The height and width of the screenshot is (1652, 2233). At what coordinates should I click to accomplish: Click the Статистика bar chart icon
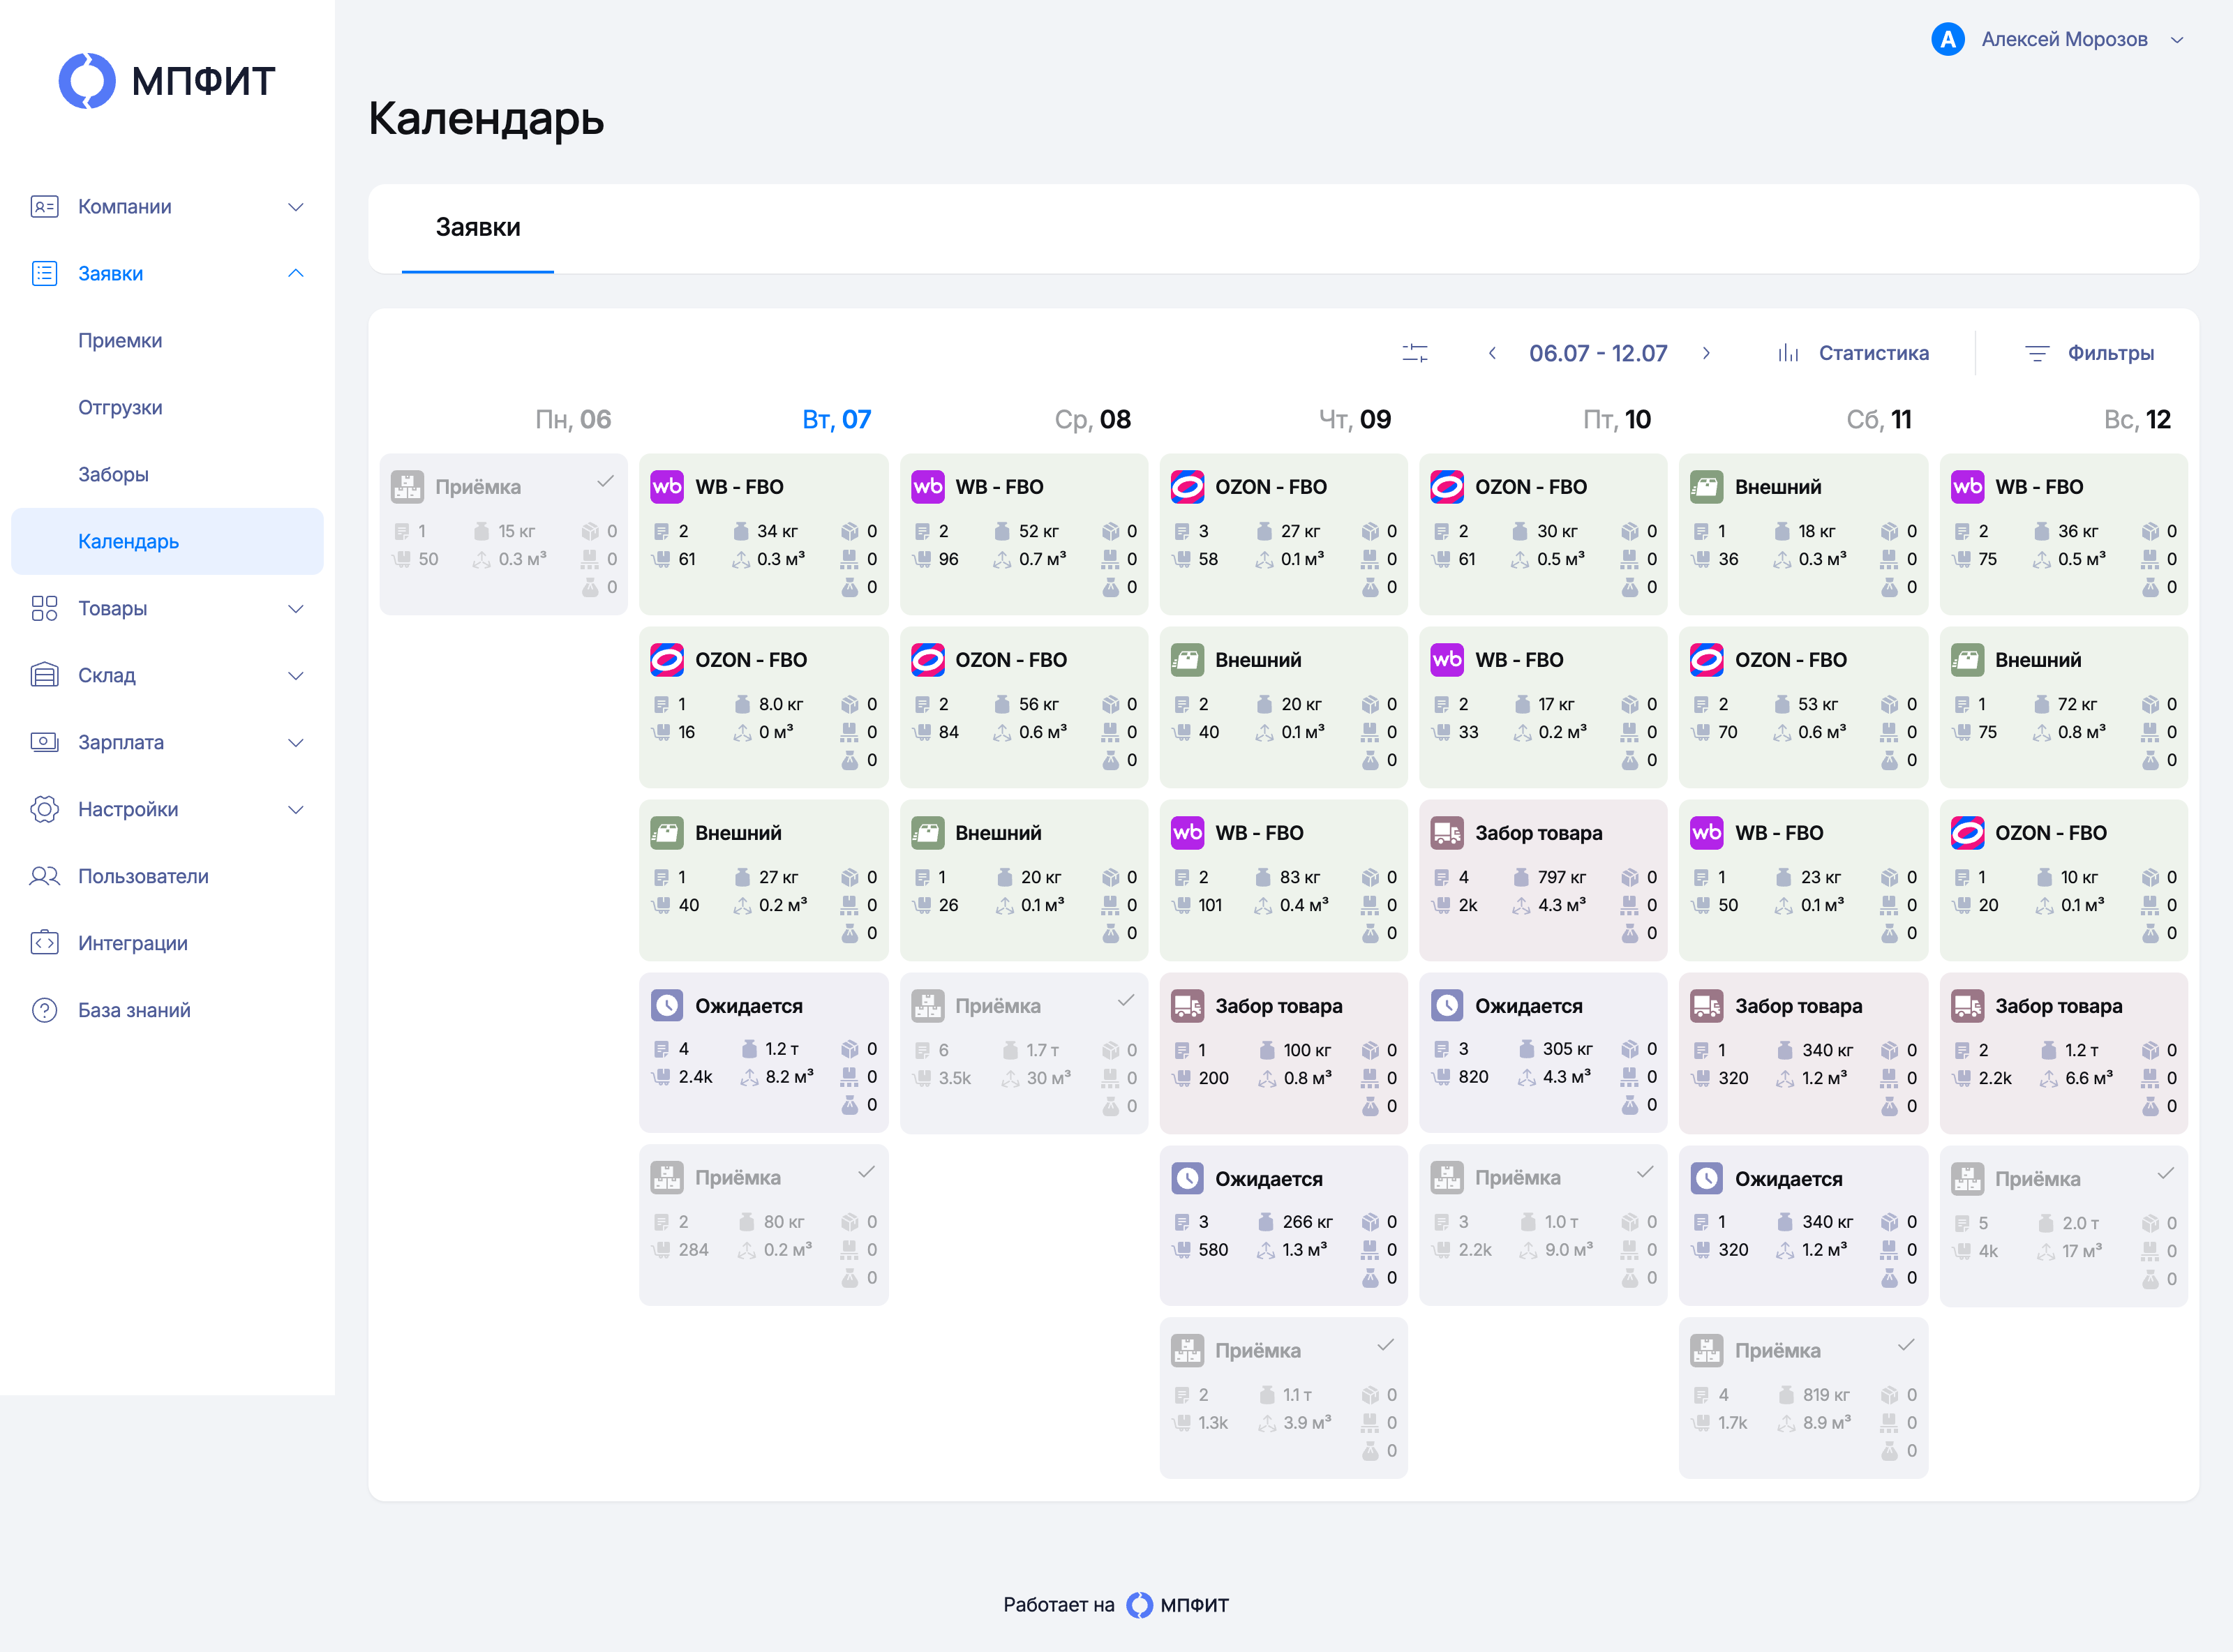1788,353
